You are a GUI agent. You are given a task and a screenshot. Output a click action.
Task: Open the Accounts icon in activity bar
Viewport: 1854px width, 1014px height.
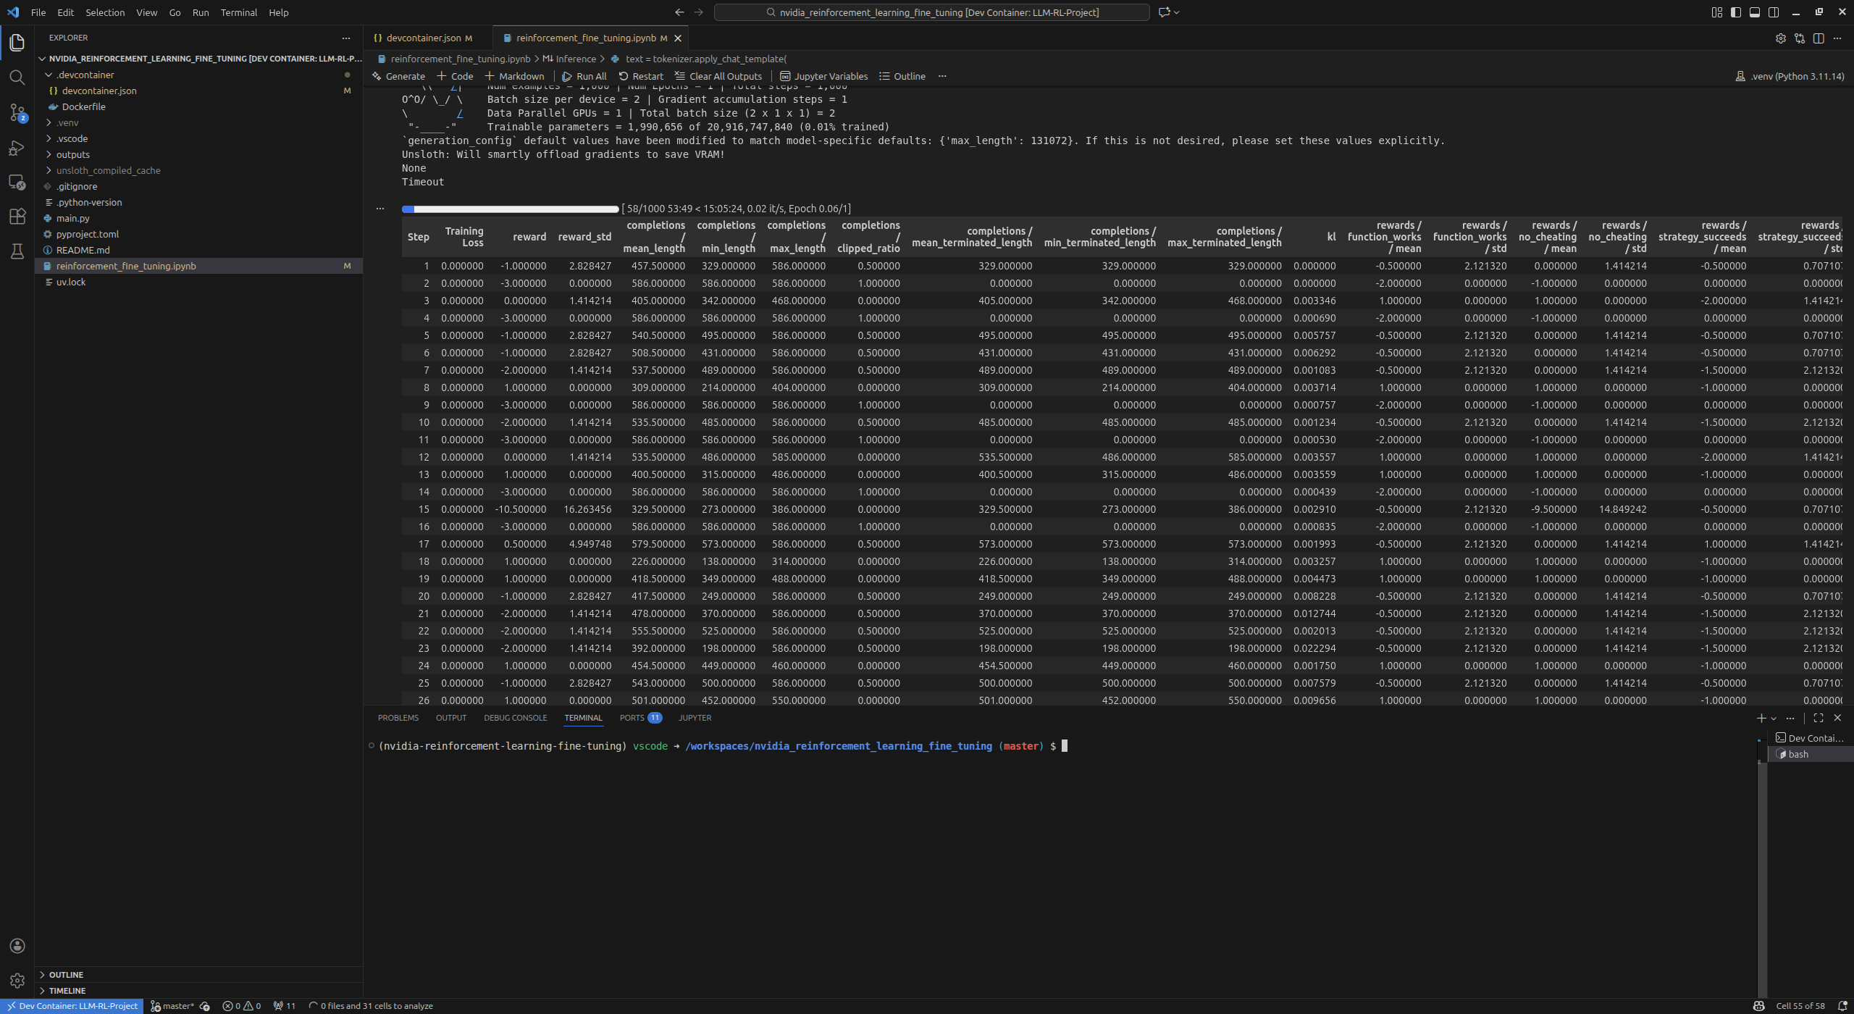[x=17, y=946]
